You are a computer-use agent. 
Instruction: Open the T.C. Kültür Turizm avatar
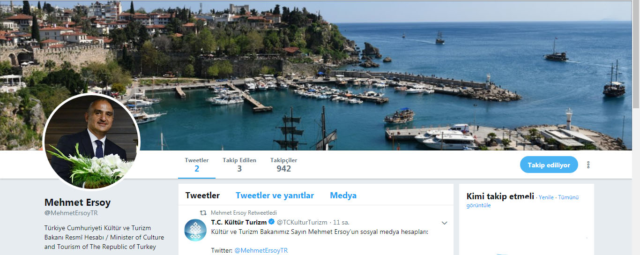click(195, 230)
